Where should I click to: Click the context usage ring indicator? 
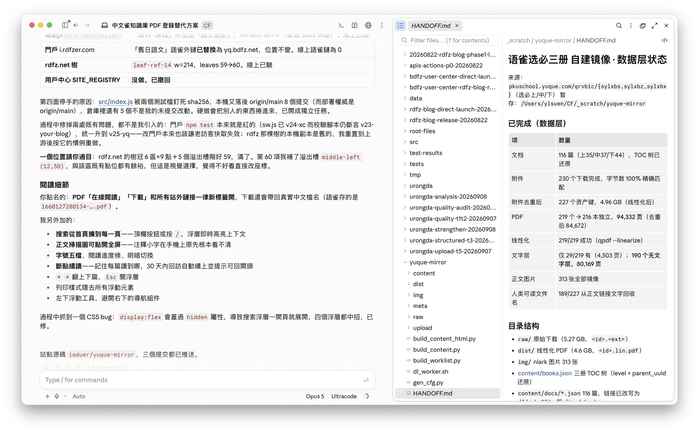click(366, 396)
